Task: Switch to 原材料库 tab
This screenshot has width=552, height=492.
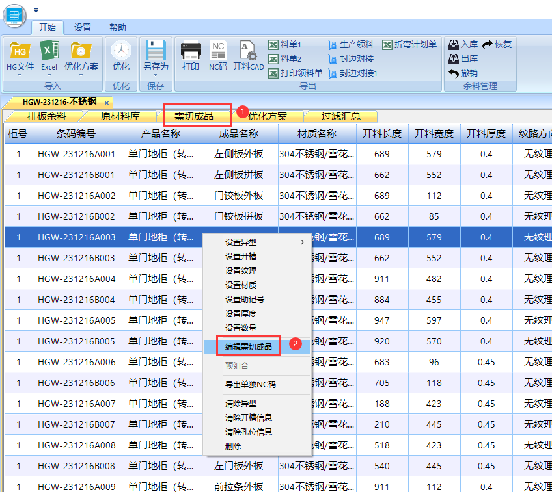Action: click(120, 116)
